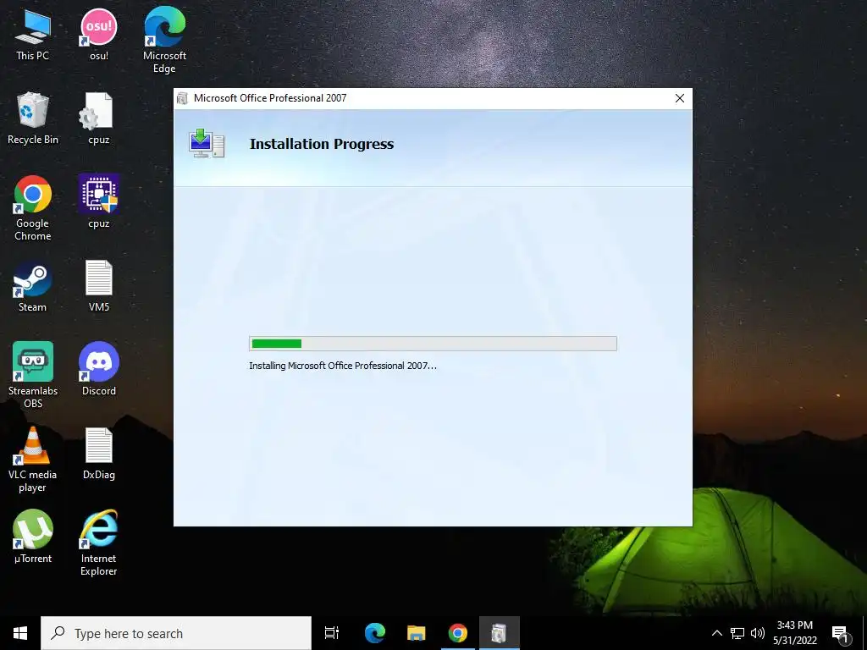Open Internet Explorer desktop shortcut
The height and width of the screenshot is (650, 867).
[x=98, y=543]
